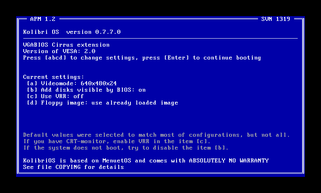Click the 'APM 1.2' label

coord(43,19)
